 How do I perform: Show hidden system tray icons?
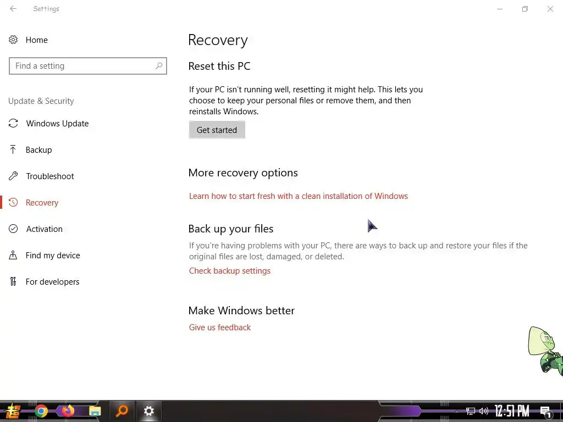tap(457, 411)
